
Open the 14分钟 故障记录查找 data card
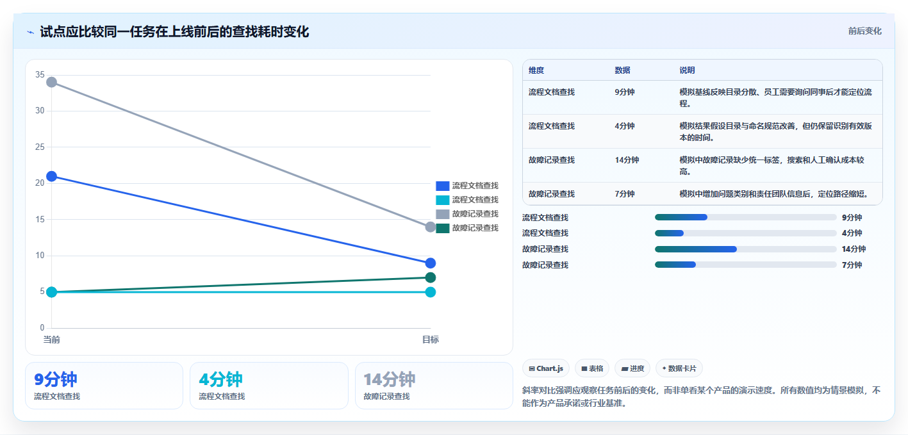[x=434, y=386]
